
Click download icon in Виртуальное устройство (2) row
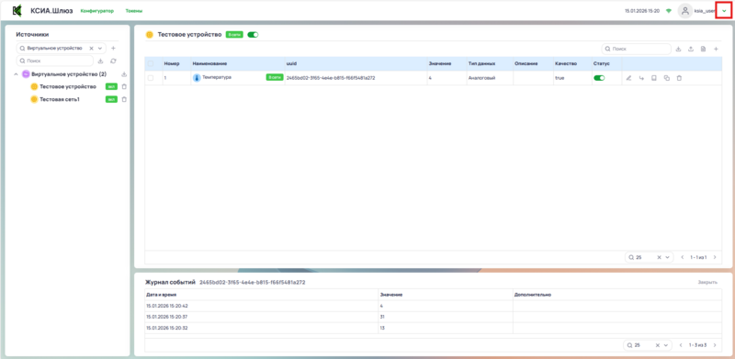[x=124, y=74]
